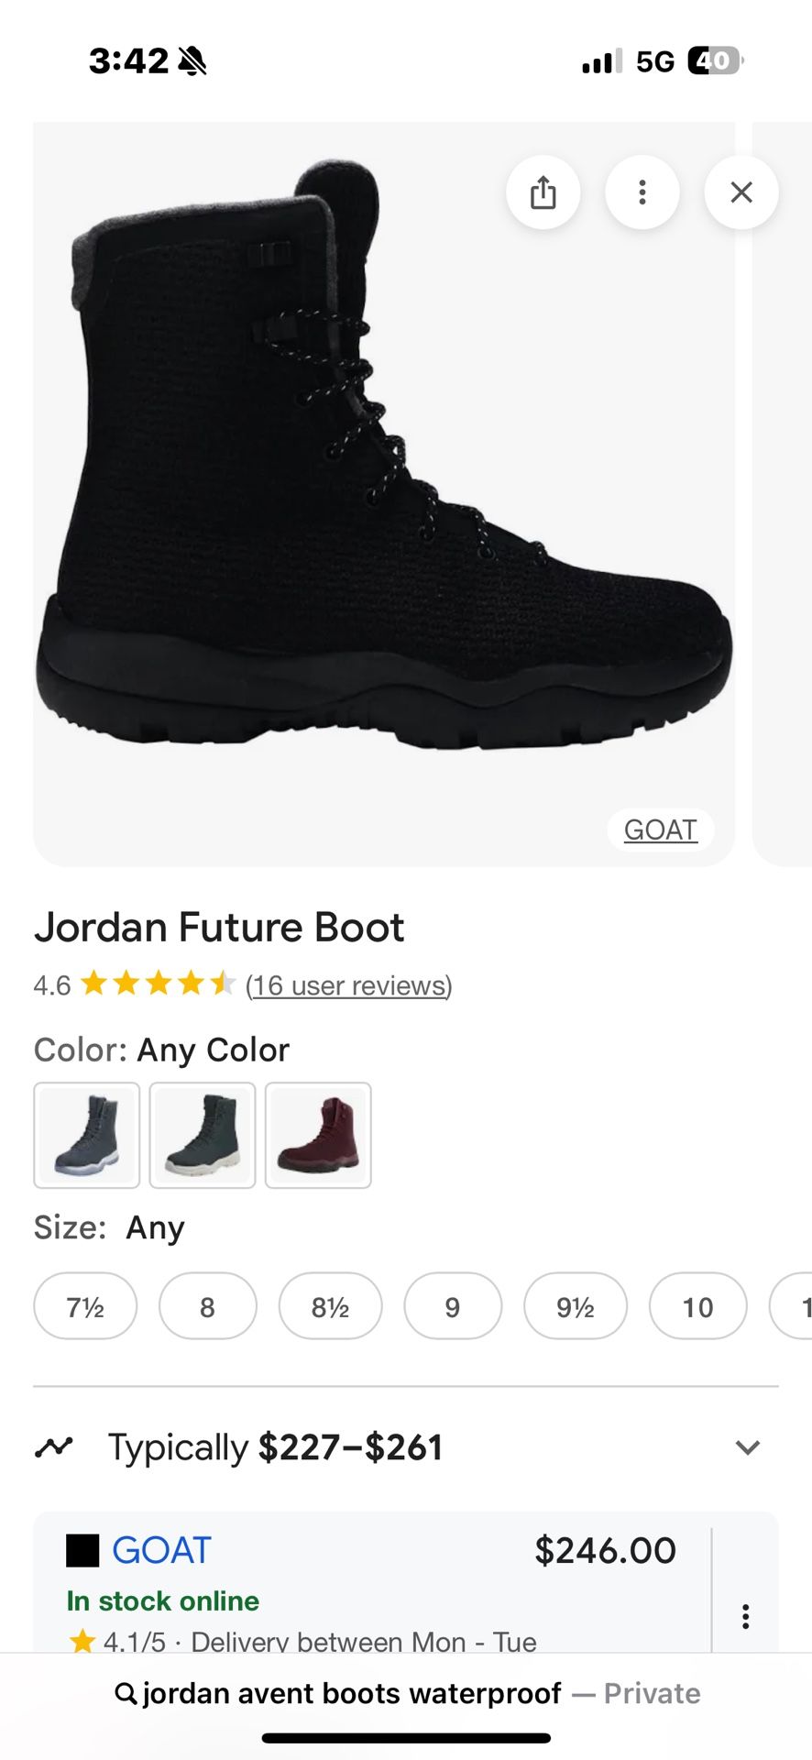
Task: Open GOAT seller options three-dot menu
Action: [746, 1616]
